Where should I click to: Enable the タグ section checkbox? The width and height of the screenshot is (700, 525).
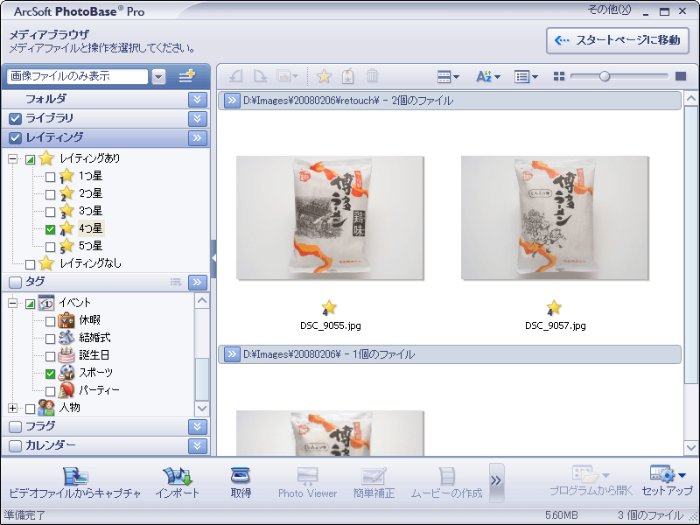[15, 282]
